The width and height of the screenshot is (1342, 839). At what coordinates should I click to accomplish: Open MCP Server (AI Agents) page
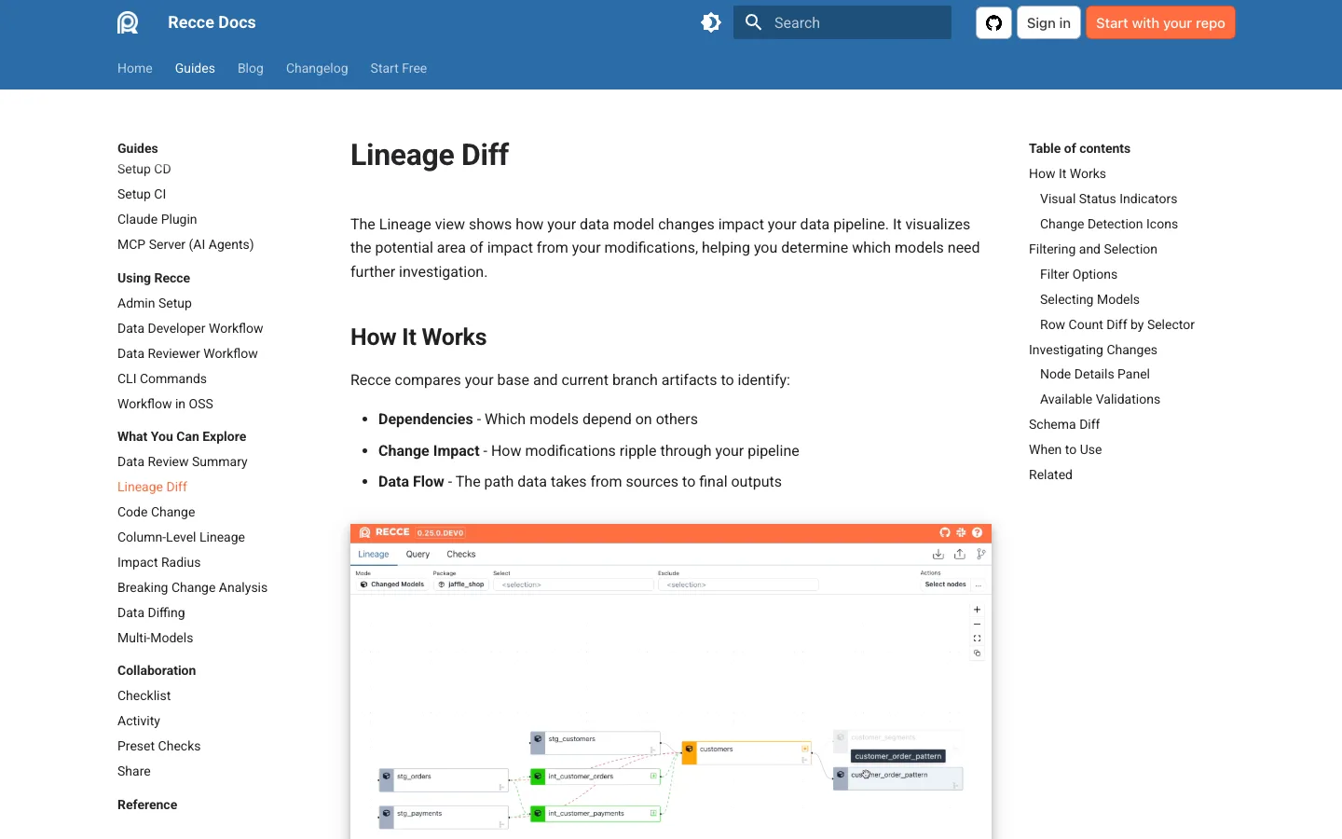[185, 244]
